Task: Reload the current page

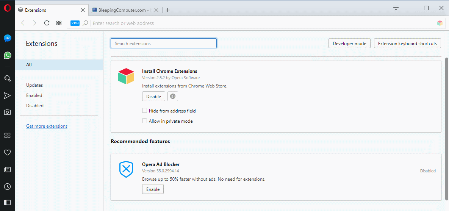Action: (47, 23)
